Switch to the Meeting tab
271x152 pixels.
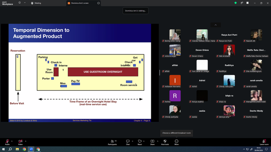[36, 3]
